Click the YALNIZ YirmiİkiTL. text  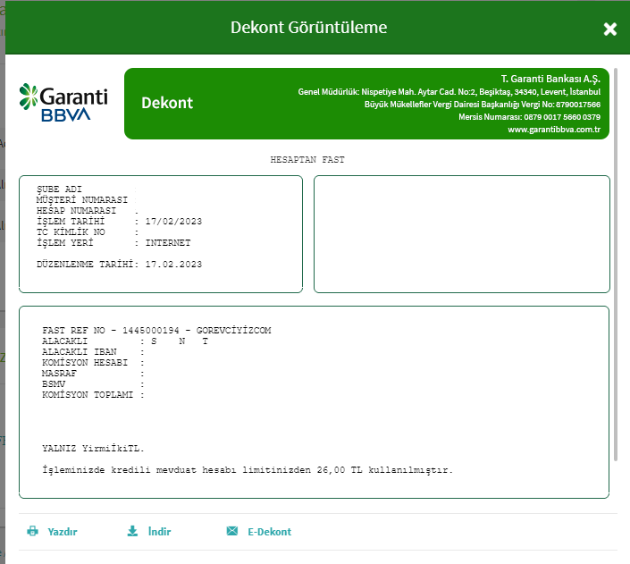(93, 448)
